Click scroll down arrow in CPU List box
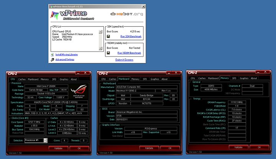Image resolution: width=276 pixels, height=159 pixels. point(100,48)
